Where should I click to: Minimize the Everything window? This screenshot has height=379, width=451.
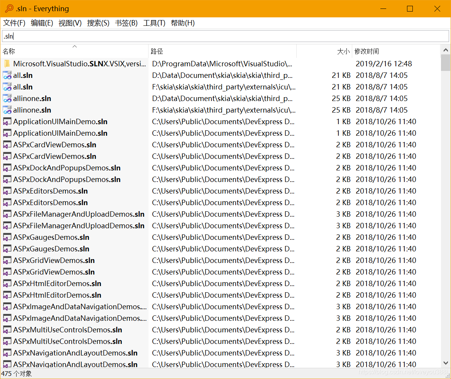point(383,8)
